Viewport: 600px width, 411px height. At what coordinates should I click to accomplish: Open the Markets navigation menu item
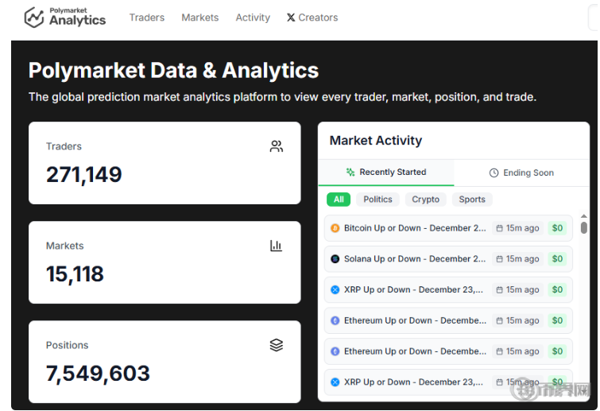200,17
